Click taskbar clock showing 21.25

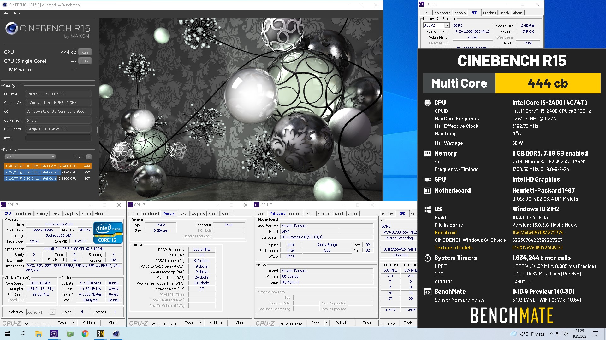(579, 334)
